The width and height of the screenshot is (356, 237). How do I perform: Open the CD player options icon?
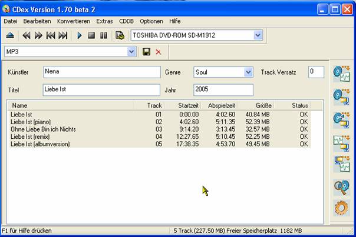[120, 35]
